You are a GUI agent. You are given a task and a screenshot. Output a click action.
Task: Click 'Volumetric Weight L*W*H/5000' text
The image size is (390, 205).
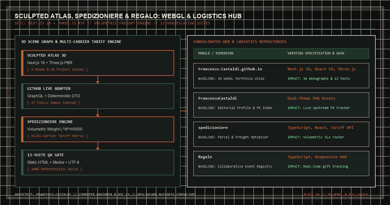(x=55, y=129)
